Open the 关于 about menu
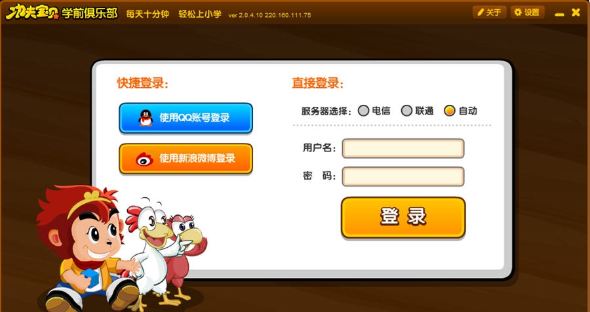590x312 pixels. 490,12
